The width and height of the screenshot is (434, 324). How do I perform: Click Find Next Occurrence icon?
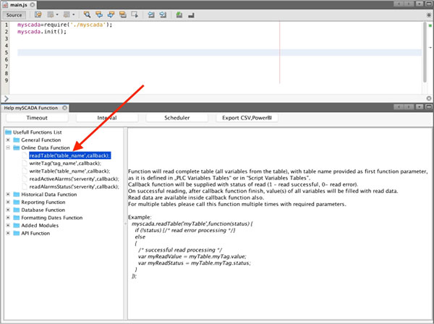[111, 14]
